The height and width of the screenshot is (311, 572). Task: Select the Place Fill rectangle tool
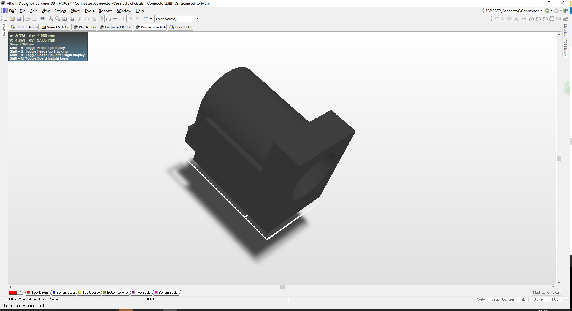click(x=559, y=19)
